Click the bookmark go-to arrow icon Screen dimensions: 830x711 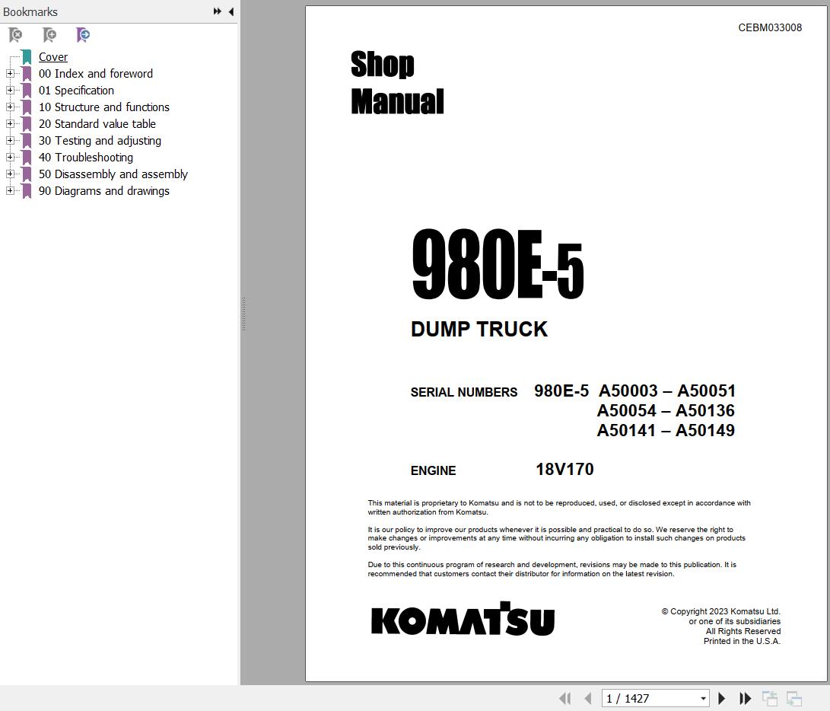(x=83, y=35)
